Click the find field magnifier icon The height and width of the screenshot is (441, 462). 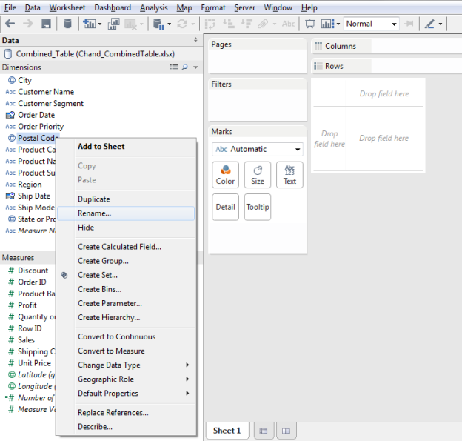[185, 67]
